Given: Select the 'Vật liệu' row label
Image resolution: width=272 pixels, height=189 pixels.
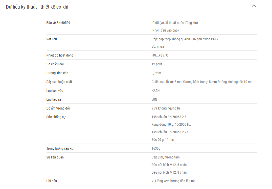Looking at the screenshot, I should (x=52, y=39).
